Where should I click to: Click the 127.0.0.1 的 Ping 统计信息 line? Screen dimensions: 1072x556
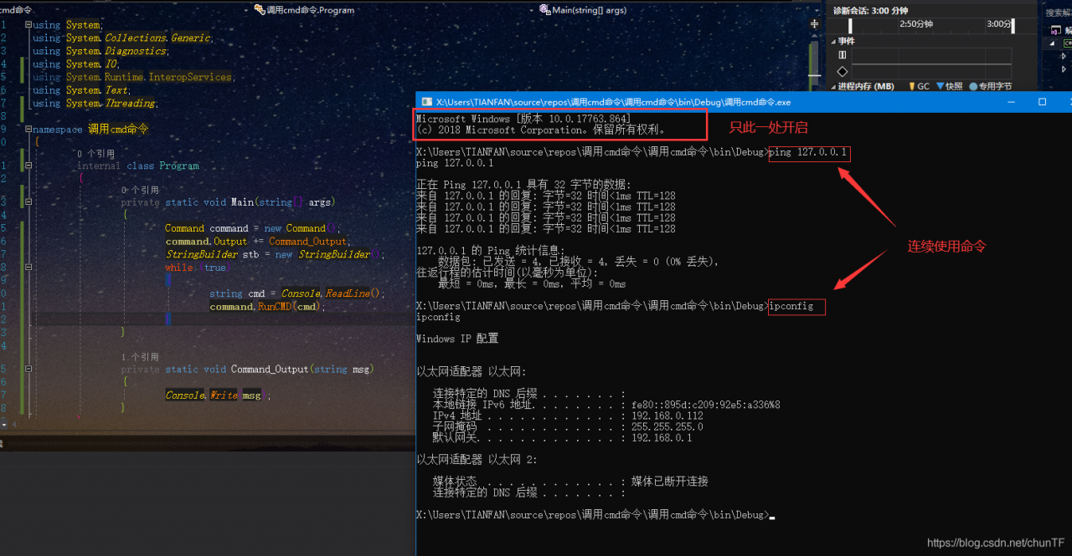coord(491,250)
